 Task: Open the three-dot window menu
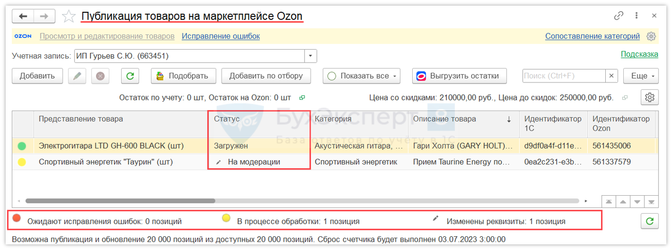click(x=637, y=16)
